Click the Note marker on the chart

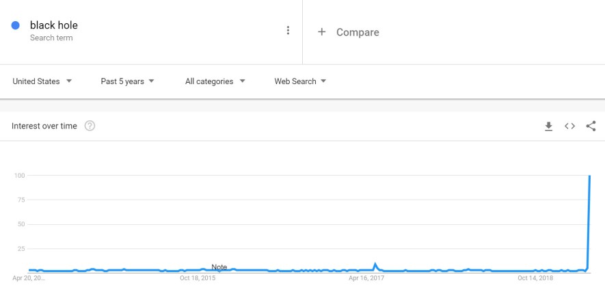[219, 267]
